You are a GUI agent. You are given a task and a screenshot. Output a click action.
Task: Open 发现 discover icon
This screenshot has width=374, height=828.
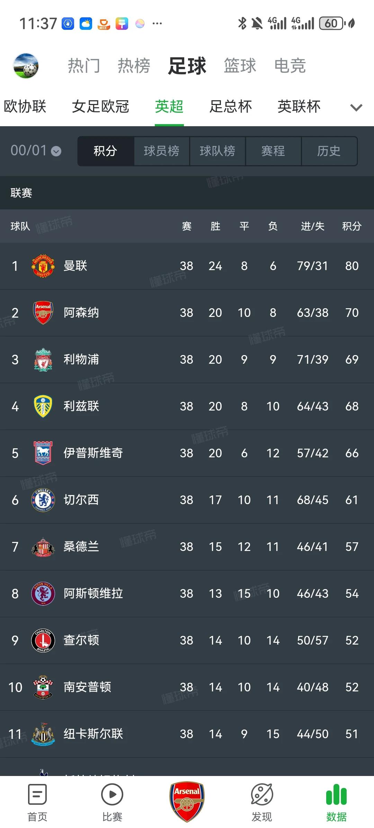(262, 795)
